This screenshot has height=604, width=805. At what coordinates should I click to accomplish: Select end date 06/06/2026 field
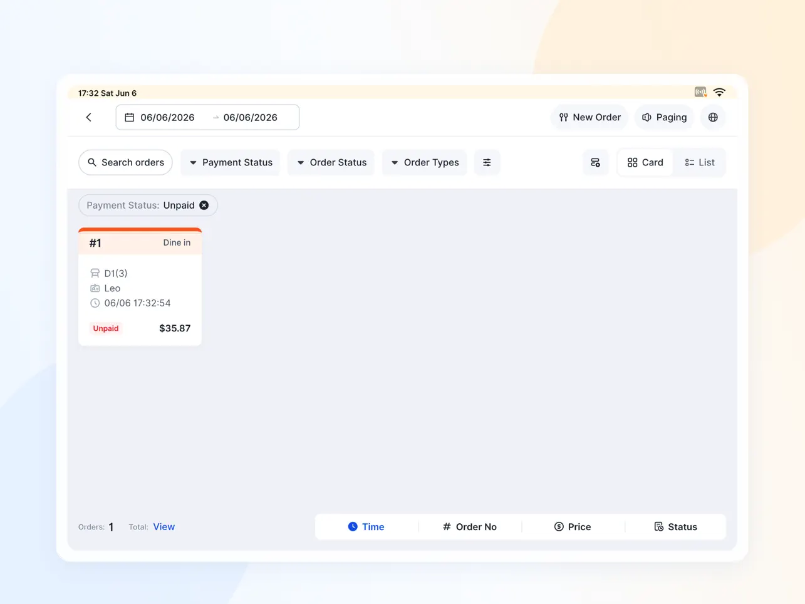pos(250,117)
